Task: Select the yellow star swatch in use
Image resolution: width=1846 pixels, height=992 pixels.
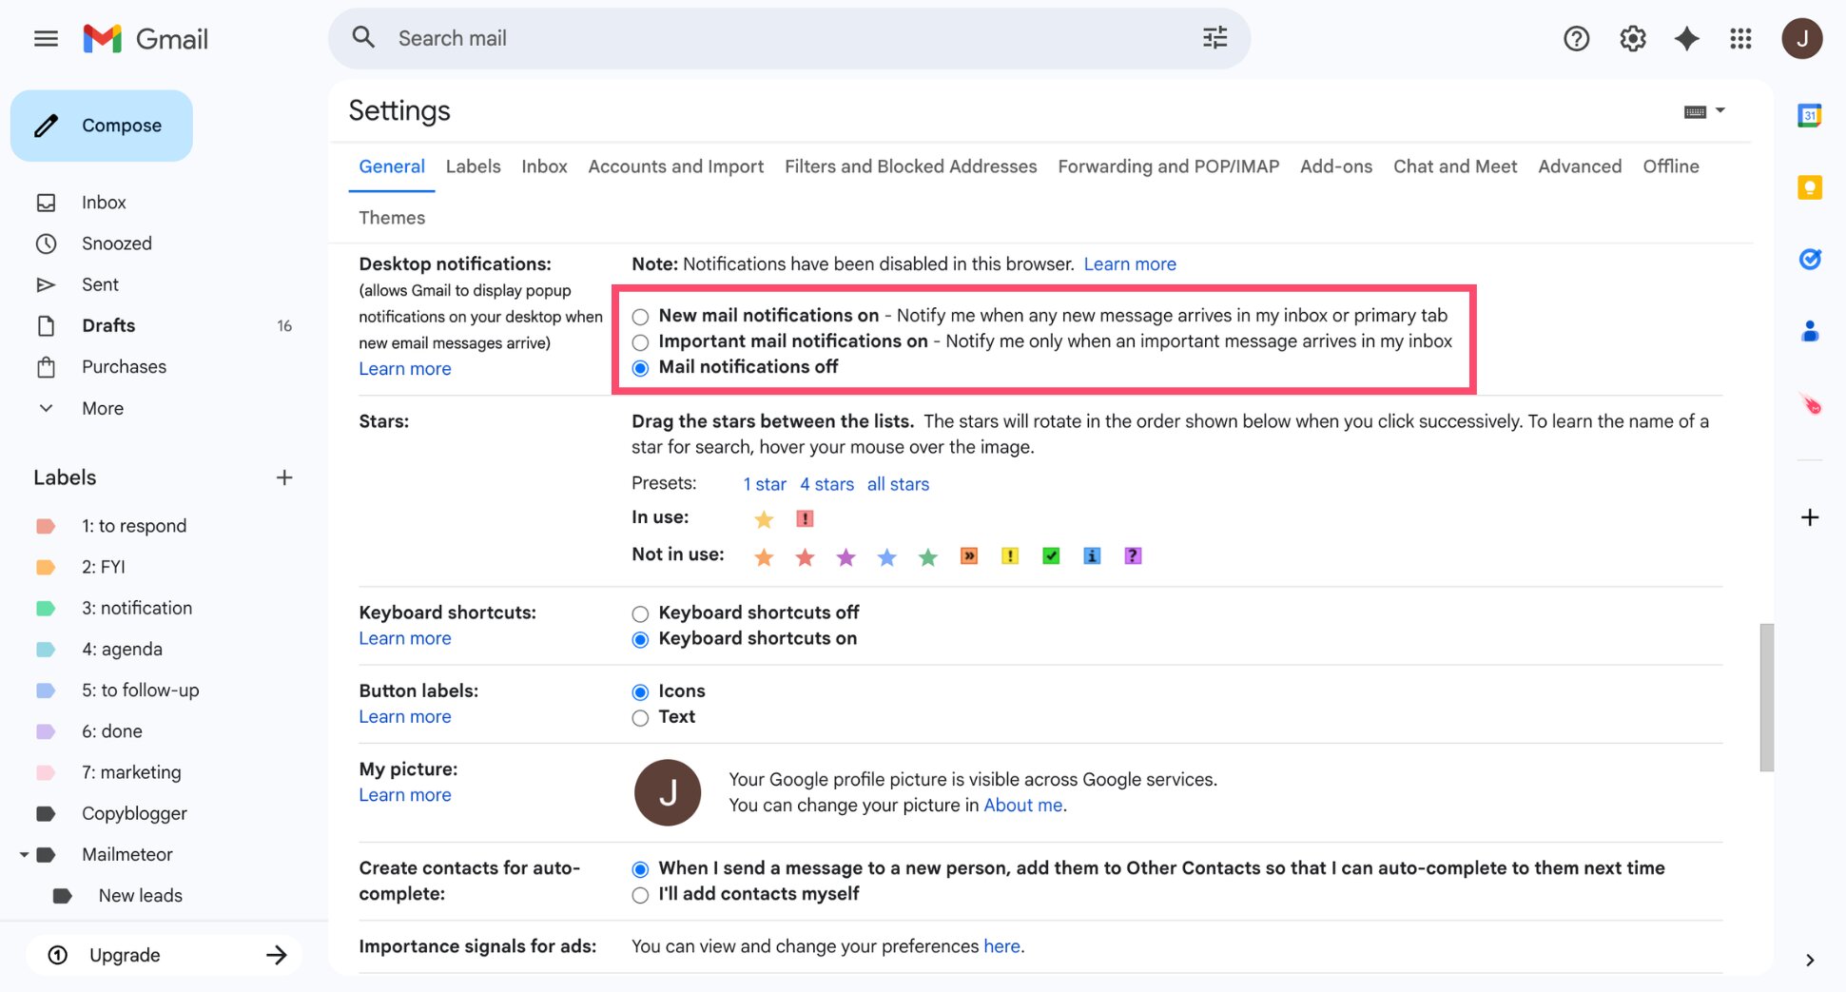Action: pyautogui.click(x=764, y=518)
